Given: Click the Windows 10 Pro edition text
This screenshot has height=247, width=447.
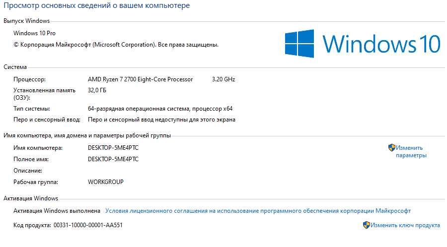Looking at the screenshot, I should (x=34, y=33).
